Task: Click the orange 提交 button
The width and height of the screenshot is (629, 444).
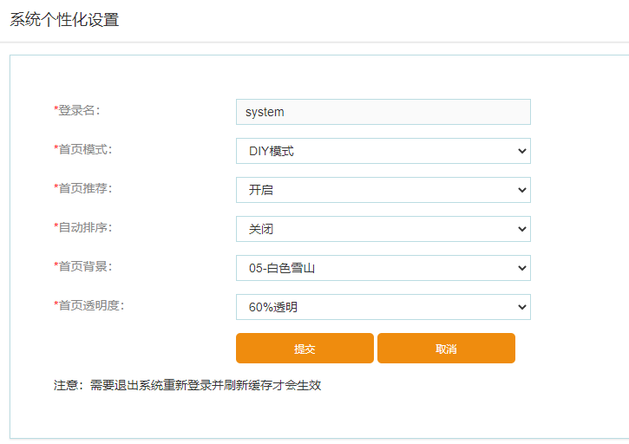Action: pyautogui.click(x=305, y=349)
